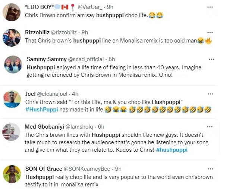
Task: Open more options on SON Of Grace's tweet
Action: coord(210,168)
